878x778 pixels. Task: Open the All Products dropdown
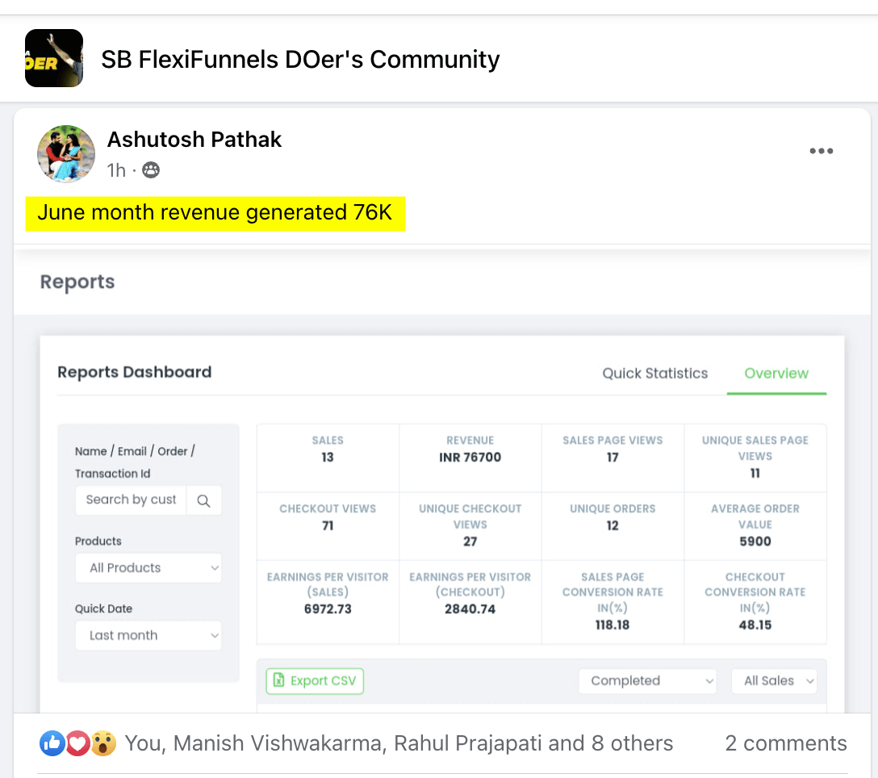tap(148, 567)
